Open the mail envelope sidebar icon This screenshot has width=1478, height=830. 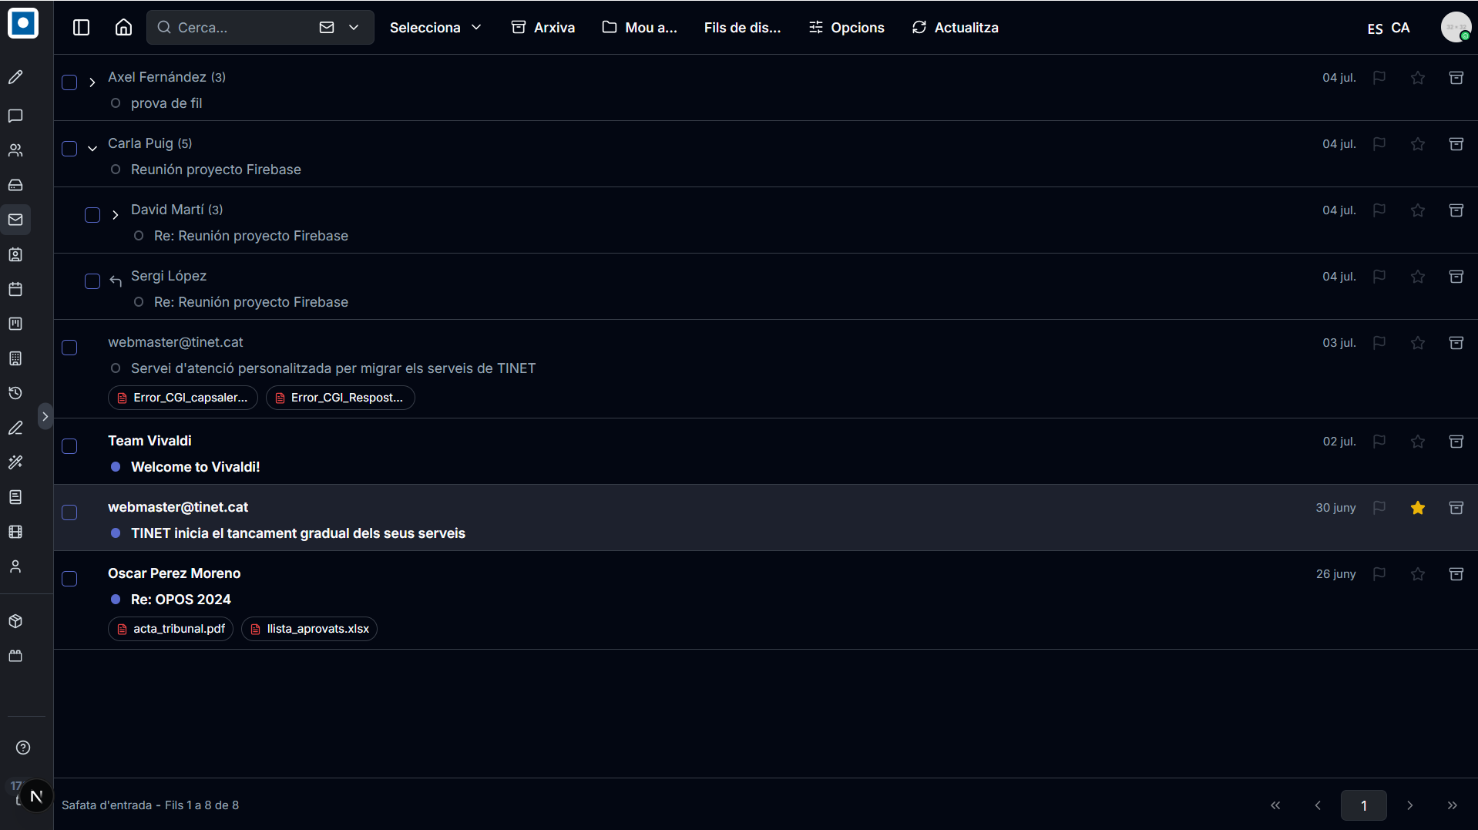pos(15,220)
